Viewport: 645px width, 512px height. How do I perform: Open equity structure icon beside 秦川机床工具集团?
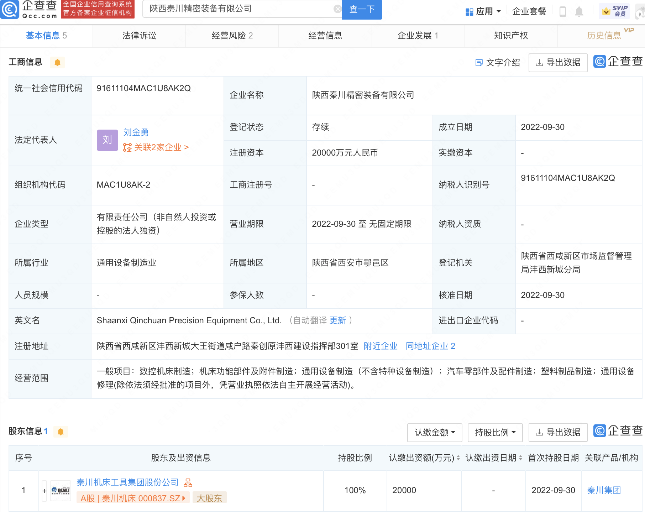coord(188,483)
